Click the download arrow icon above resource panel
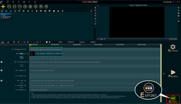181x104 pixels. pos(91,11)
